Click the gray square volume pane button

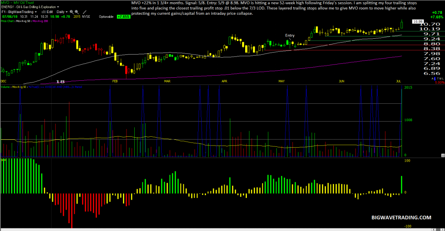tap(443, 155)
